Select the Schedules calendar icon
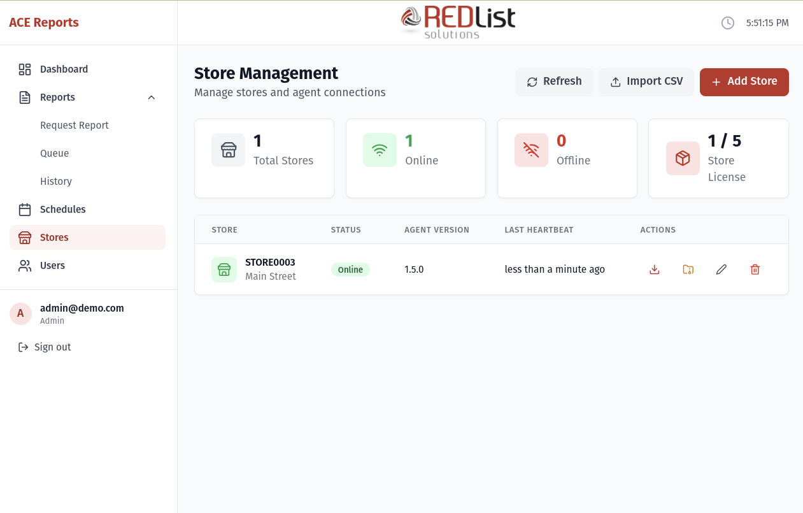 [x=25, y=209]
